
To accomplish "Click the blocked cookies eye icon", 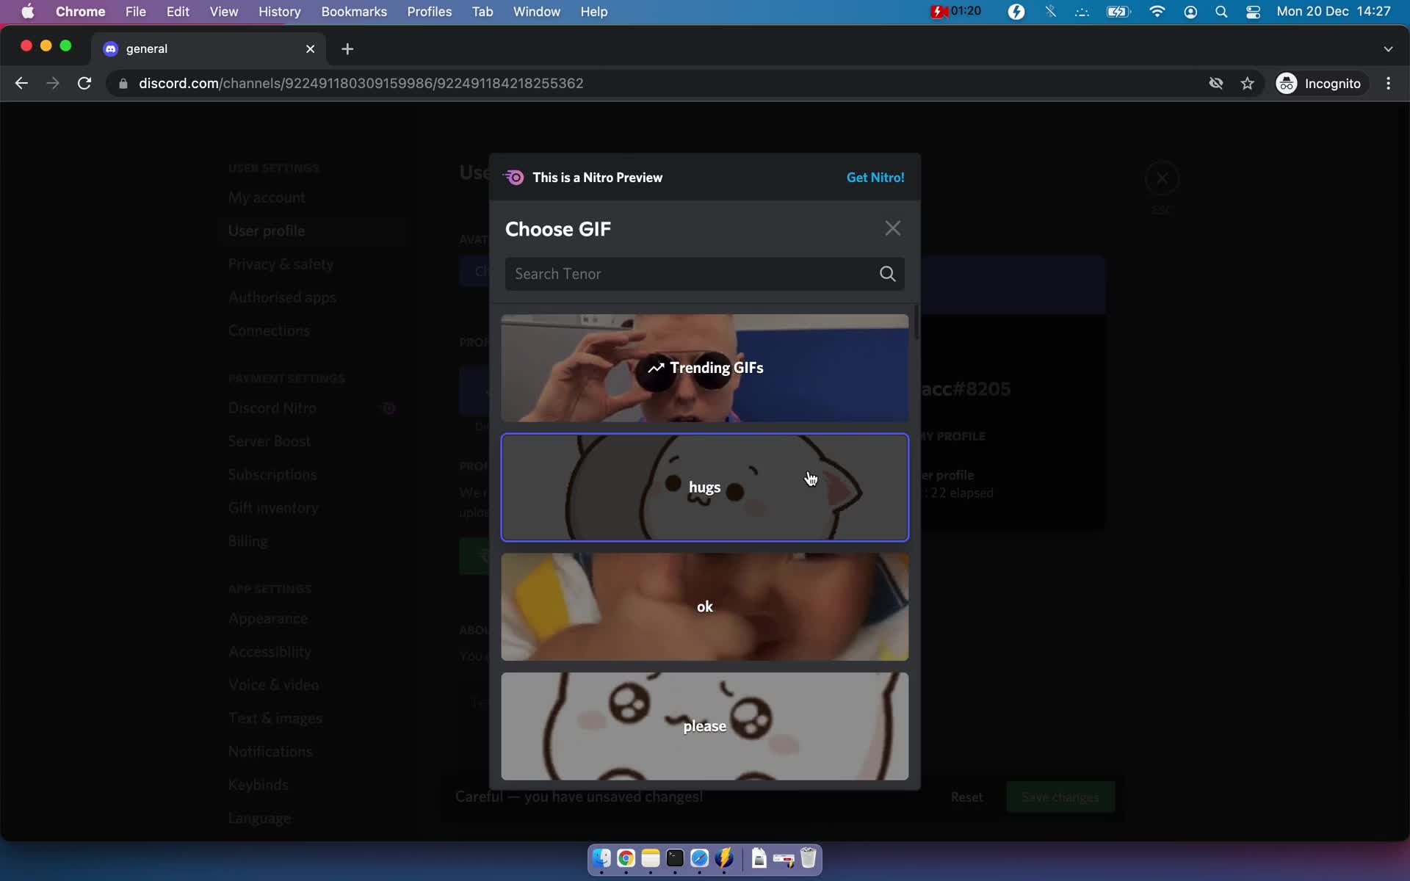I will [x=1216, y=84].
